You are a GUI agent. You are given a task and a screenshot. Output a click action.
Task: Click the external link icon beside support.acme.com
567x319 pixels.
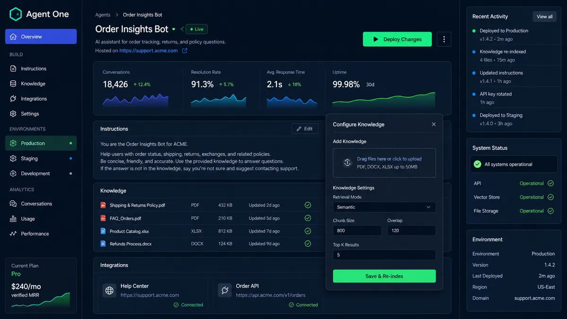185,51
